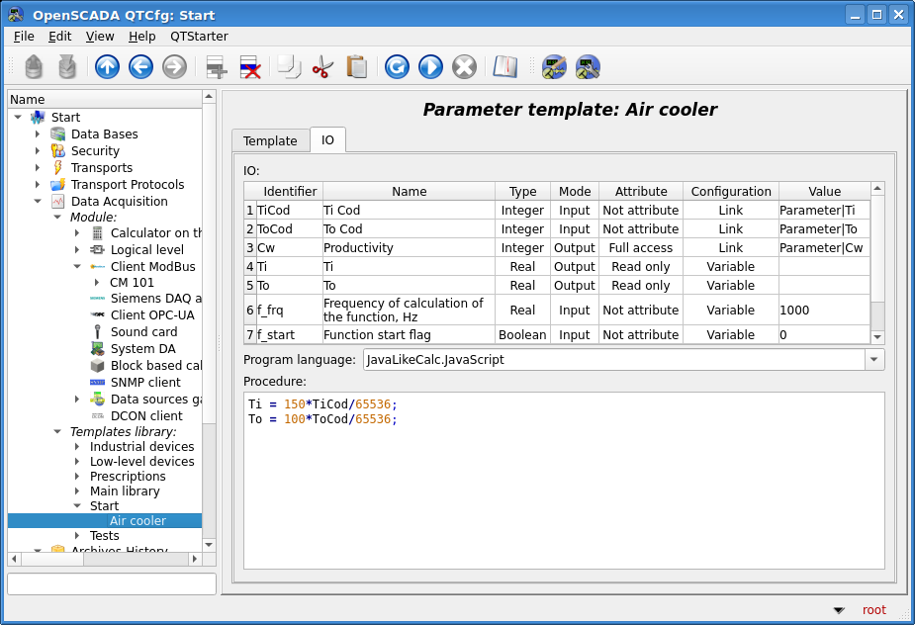Click the add item toolbar icon

click(x=217, y=67)
